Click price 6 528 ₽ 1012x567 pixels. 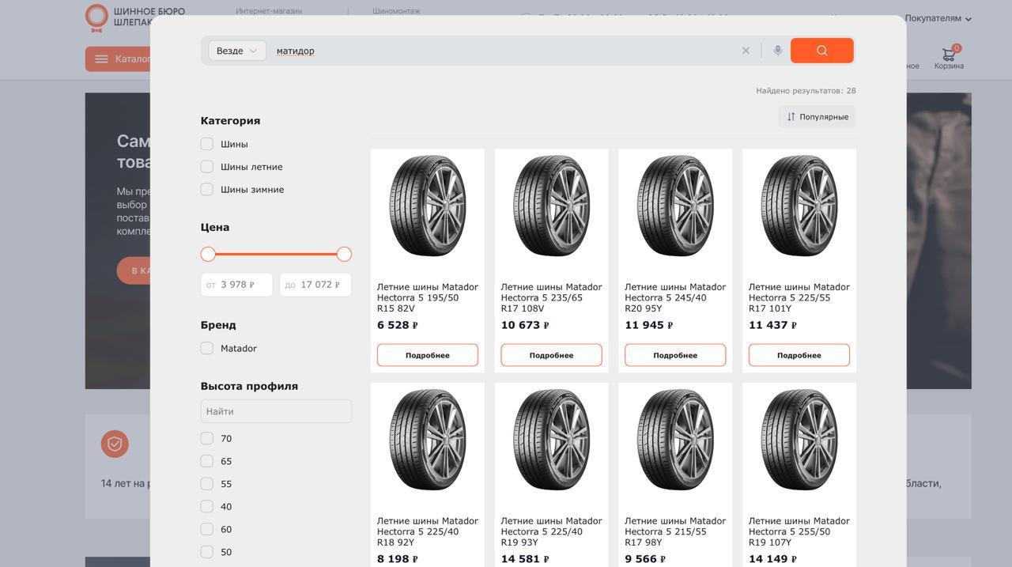(398, 325)
